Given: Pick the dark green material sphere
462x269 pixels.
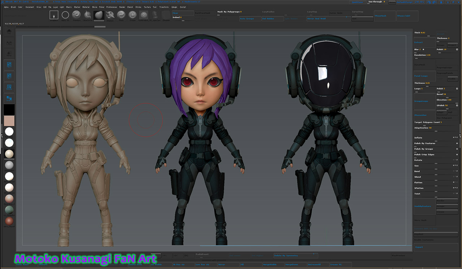Looking at the screenshot, I should [x=9, y=210].
